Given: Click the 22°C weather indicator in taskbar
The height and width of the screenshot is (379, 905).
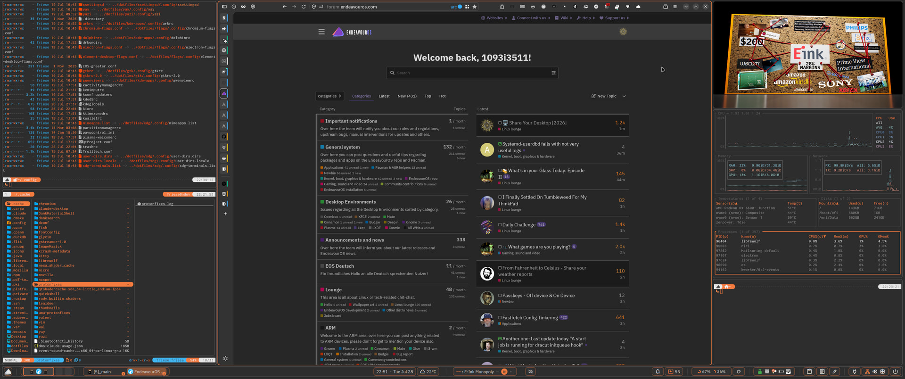Looking at the screenshot, I should click(428, 371).
